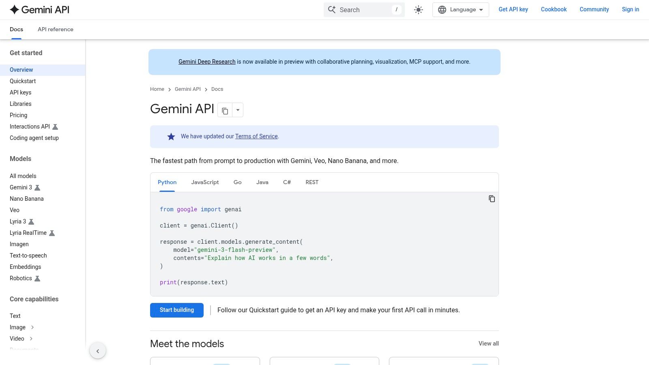Open the Get API key link
Image resolution: width=649 pixels, height=365 pixels.
[513, 9]
